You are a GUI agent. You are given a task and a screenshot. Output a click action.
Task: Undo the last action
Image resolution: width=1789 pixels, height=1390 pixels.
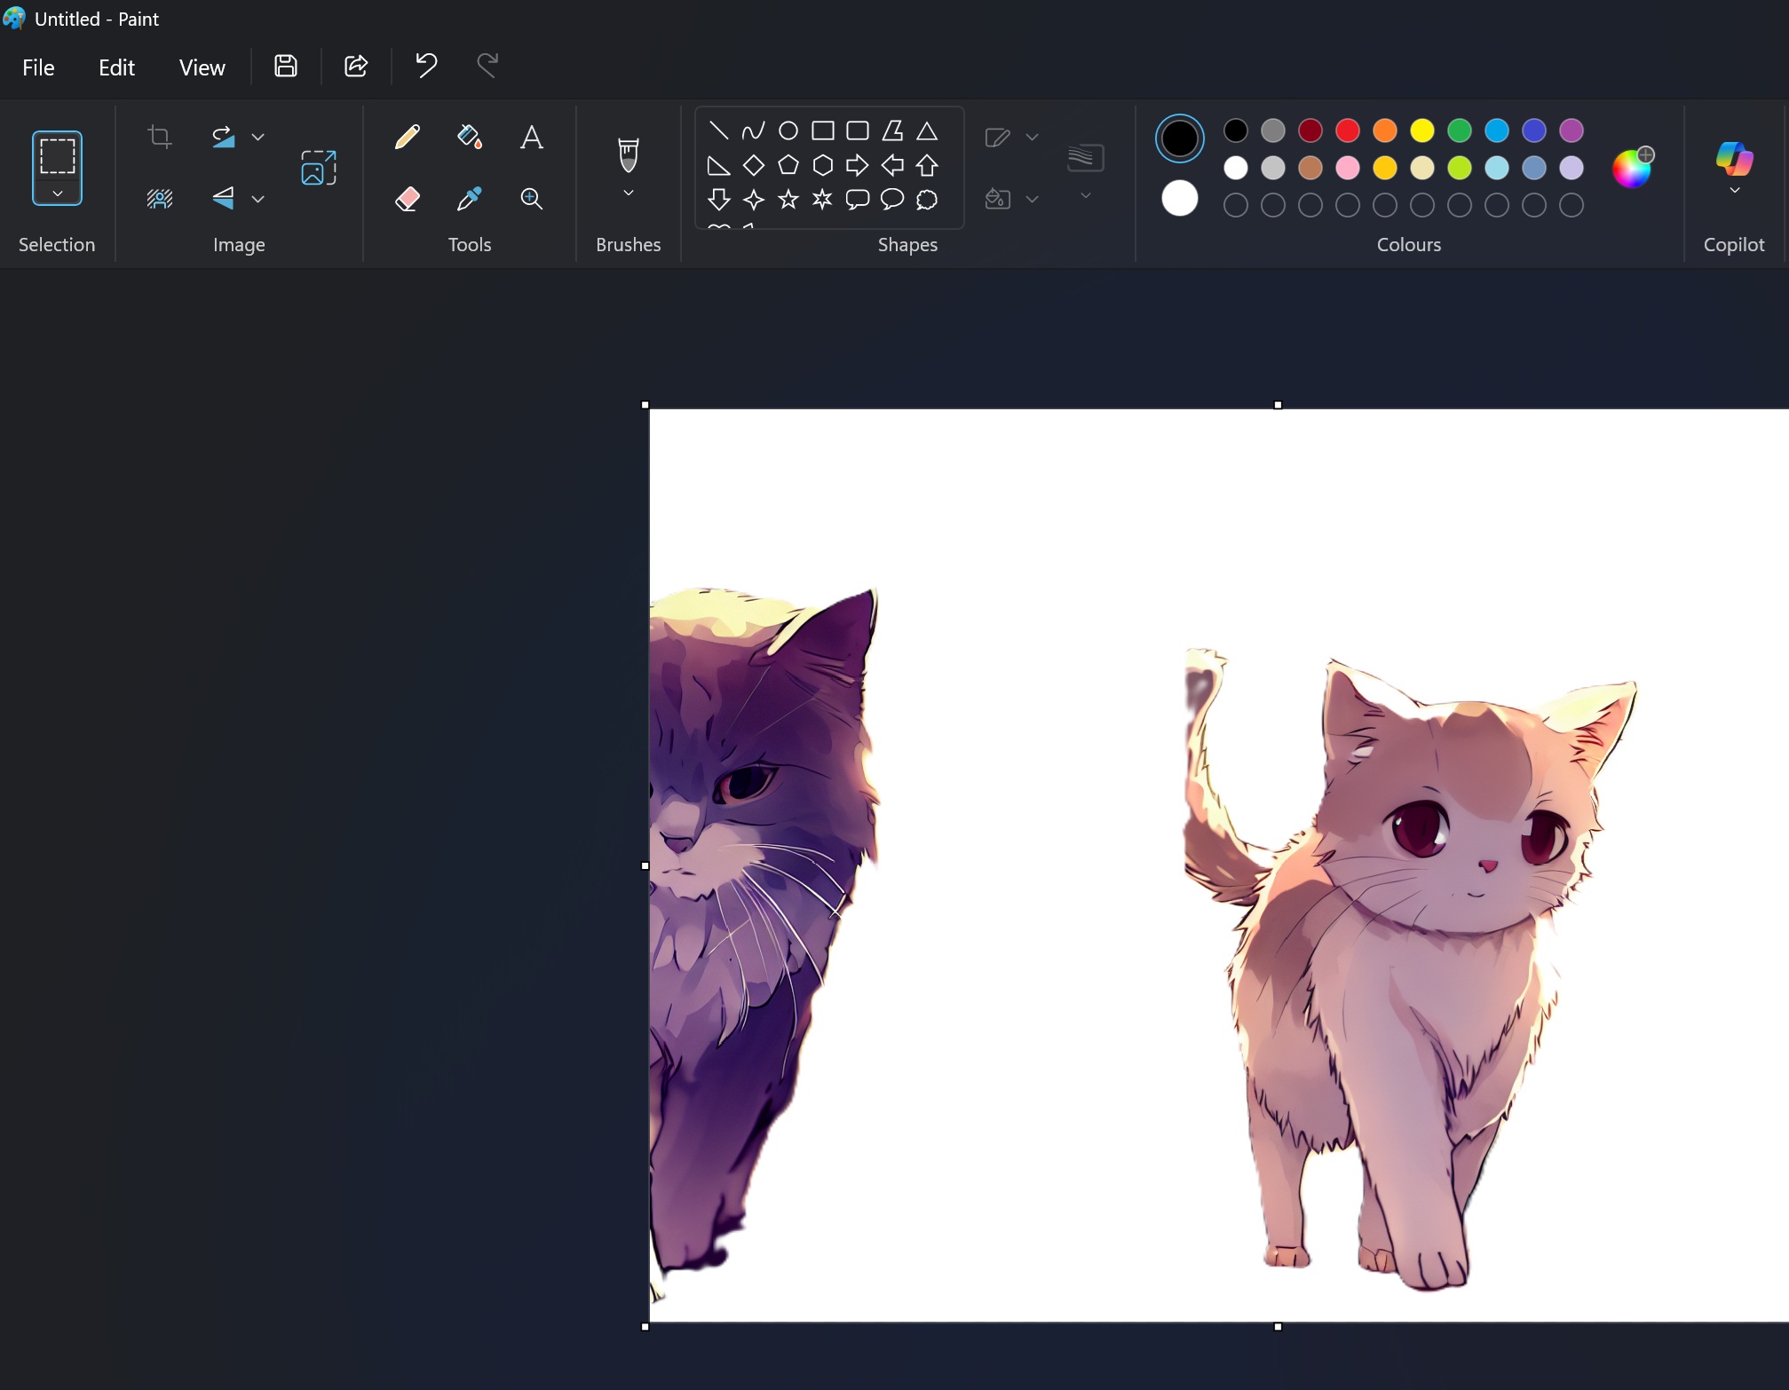point(424,65)
